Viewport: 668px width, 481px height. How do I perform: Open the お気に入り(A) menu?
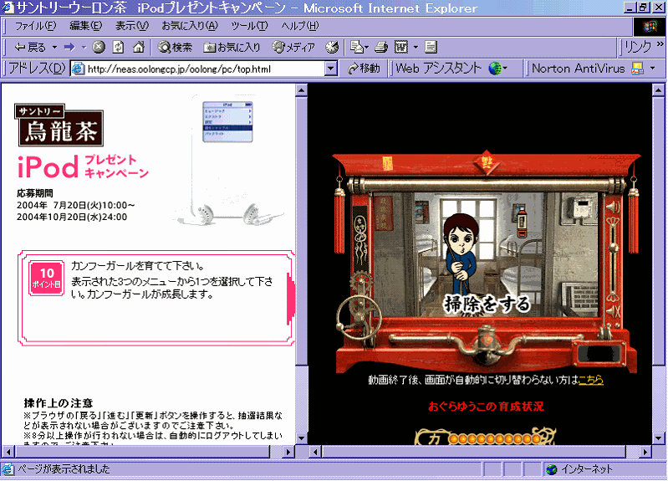(x=190, y=26)
